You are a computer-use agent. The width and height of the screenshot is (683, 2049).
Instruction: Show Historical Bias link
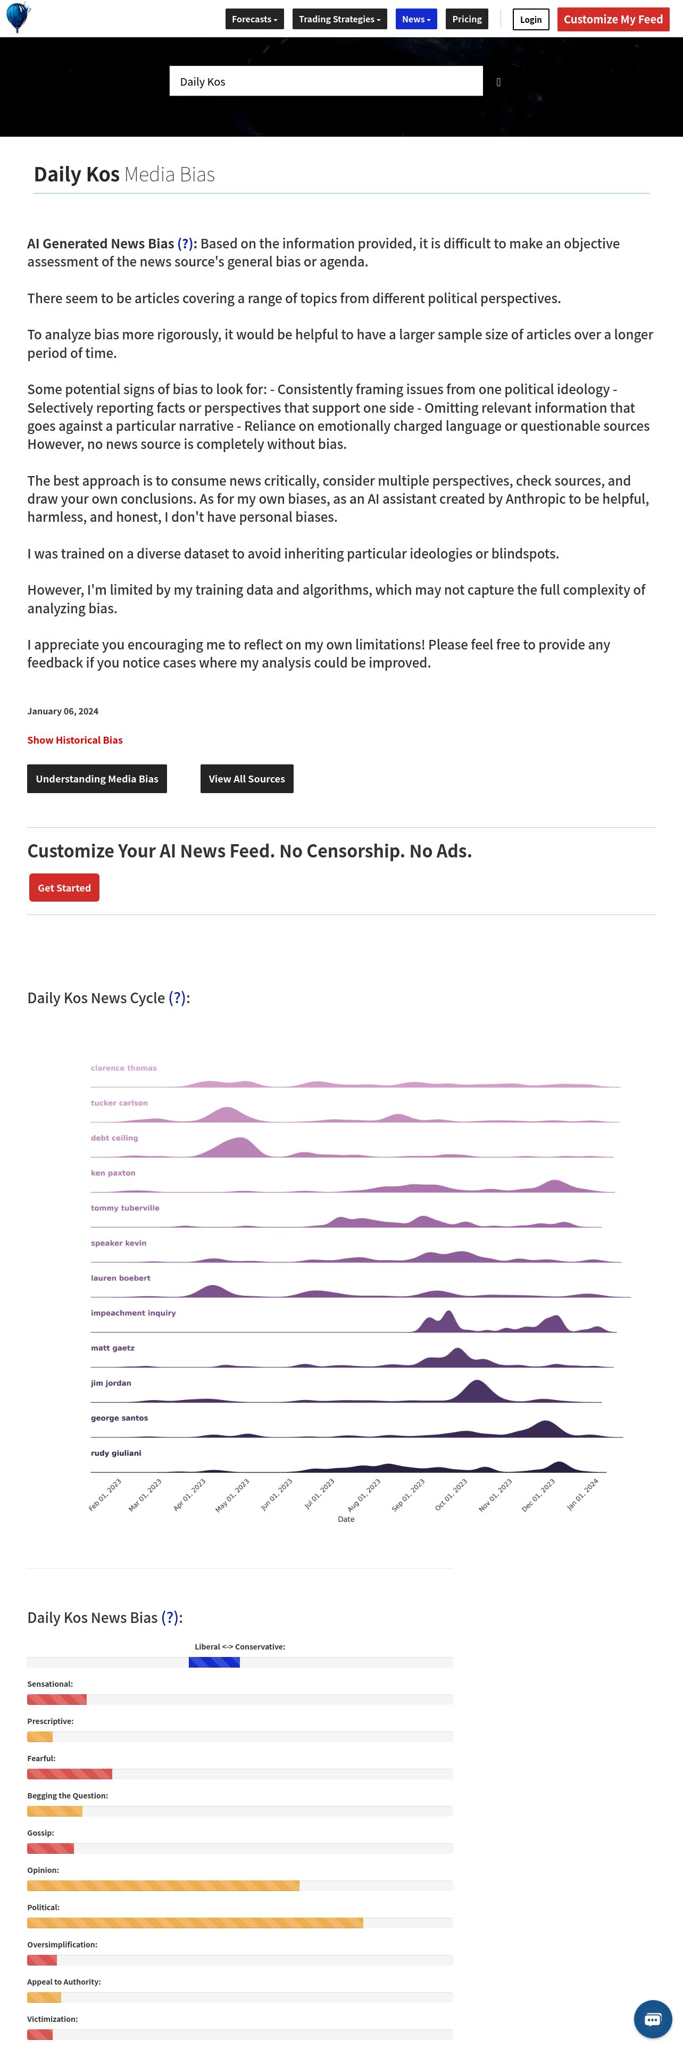75,740
